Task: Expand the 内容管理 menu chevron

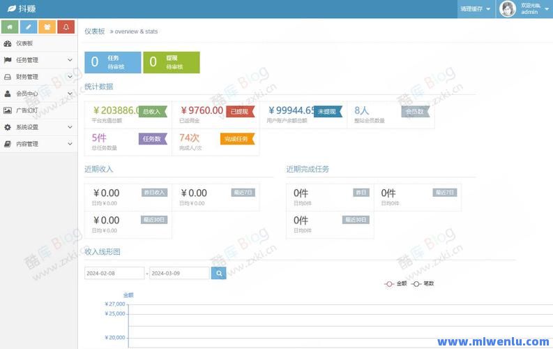Action: (70, 144)
